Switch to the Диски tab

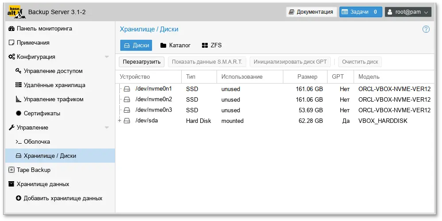coord(136,46)
